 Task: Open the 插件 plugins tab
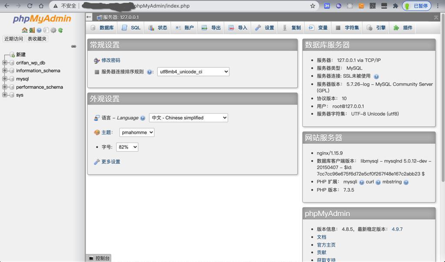pyautogui.click(x=403, y=28)
